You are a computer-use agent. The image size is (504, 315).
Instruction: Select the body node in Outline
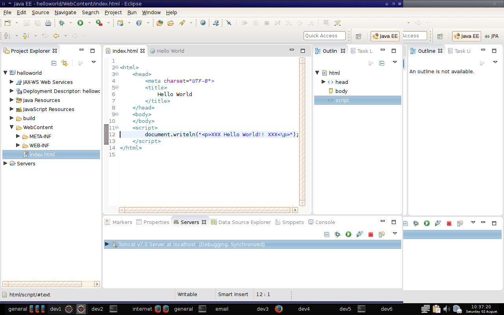coord(341,91)
